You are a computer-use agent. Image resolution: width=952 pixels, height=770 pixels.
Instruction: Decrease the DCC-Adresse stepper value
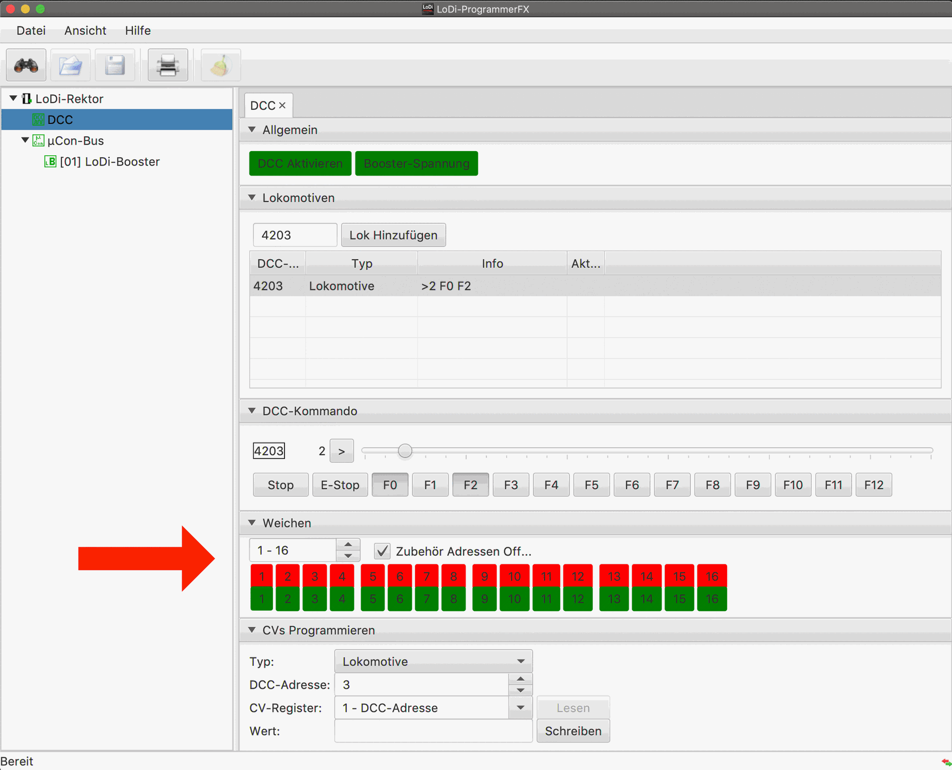(521, 690)
